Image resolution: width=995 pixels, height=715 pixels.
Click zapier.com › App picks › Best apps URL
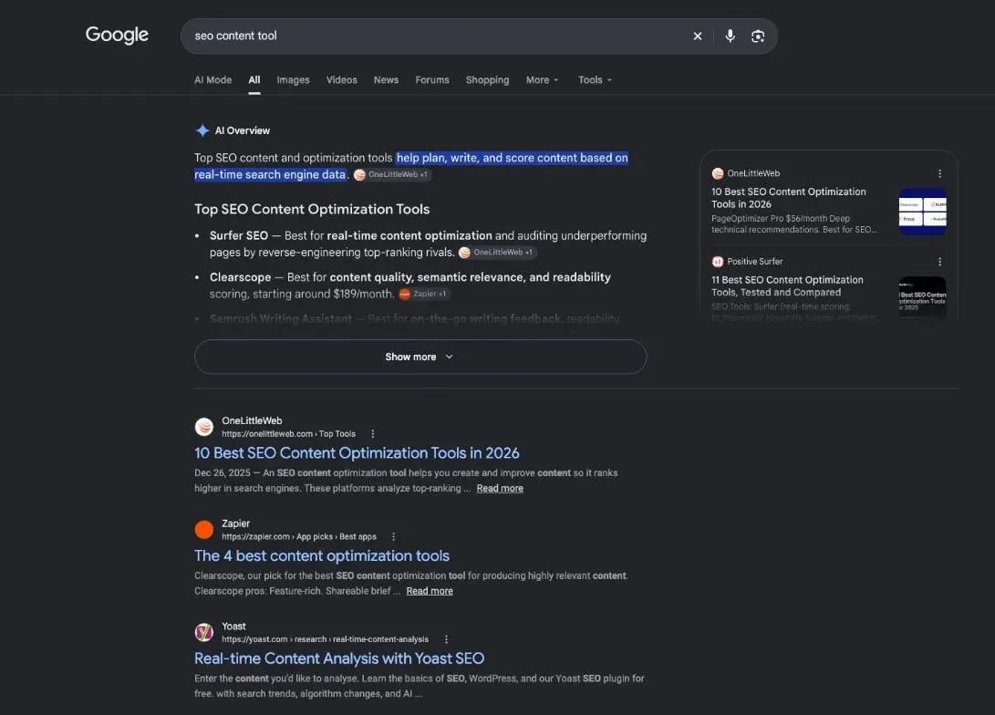[299, 537]
